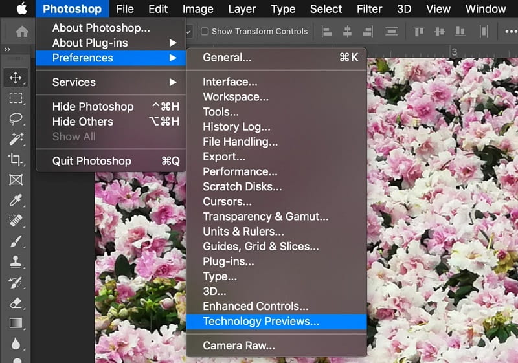Open Performance... preferences
Image resolution: width=518 pixels, height=363 pixels.
(276, 171)
